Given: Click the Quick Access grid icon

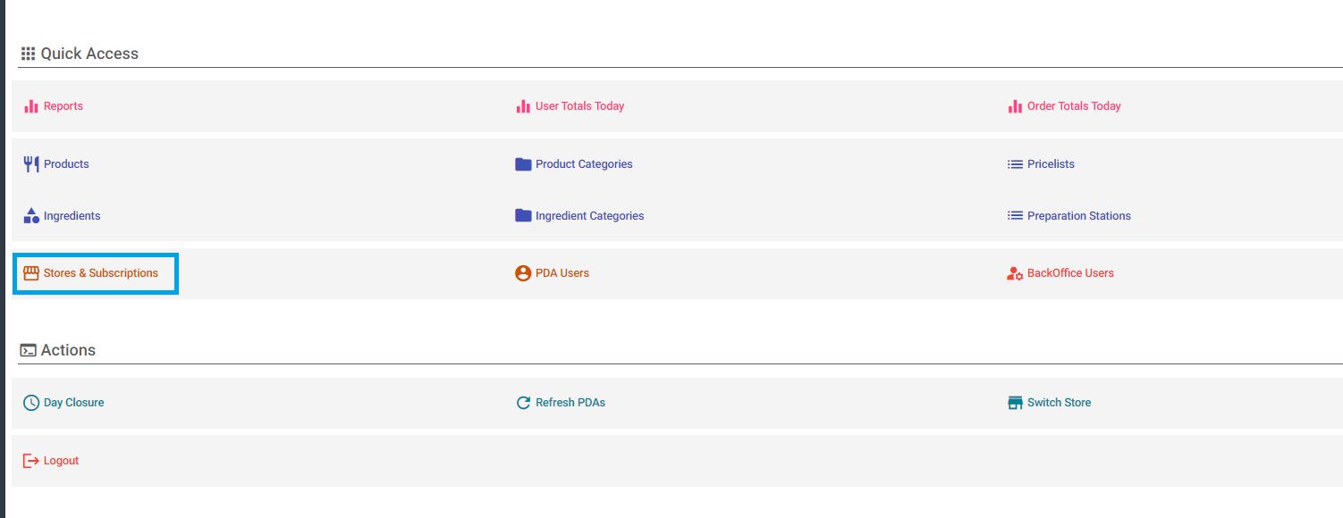Looking at the screenshot, I should point(29,54).
